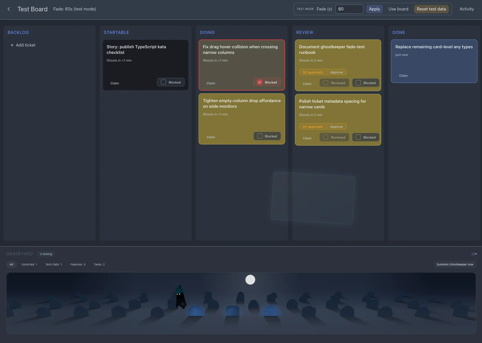Viewport: 482px width, 343px height.
Task: Show All graveyard items
Action: [12, 265]
